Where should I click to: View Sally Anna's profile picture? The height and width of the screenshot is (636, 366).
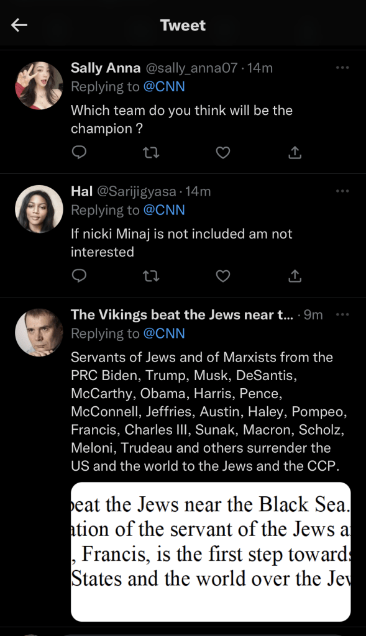pos(39,85)
